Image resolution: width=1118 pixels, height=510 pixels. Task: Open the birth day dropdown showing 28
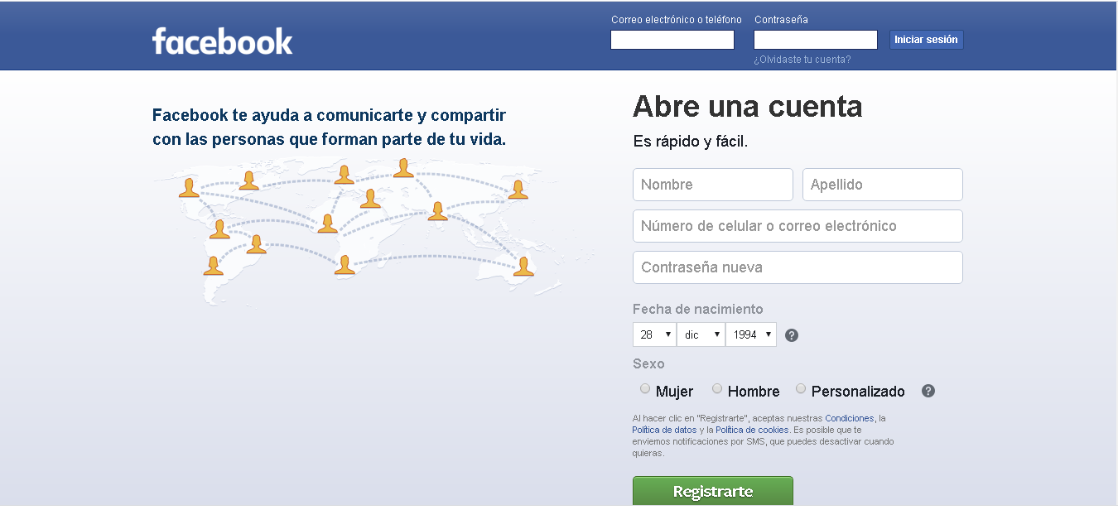click(x=654, y=334)
